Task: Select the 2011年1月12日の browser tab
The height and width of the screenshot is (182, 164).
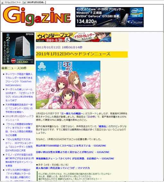Action: [x=34, y=3]
